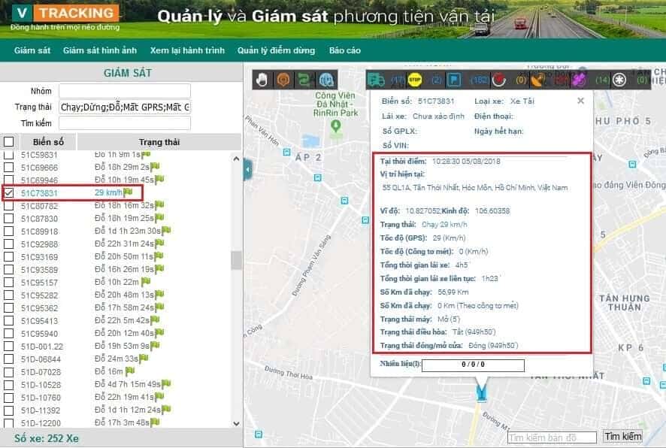Viewport: 666px width, 448px height.
Task: Click green flag on 51D-07028 row
Action: pos(130,371)
